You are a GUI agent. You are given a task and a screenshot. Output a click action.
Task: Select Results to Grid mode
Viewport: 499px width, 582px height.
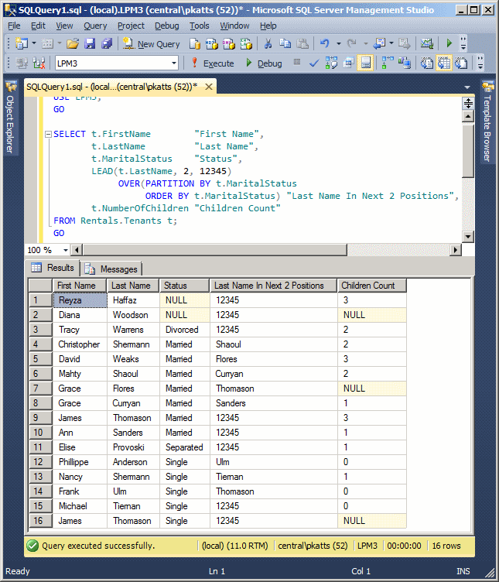pos(444,63)
